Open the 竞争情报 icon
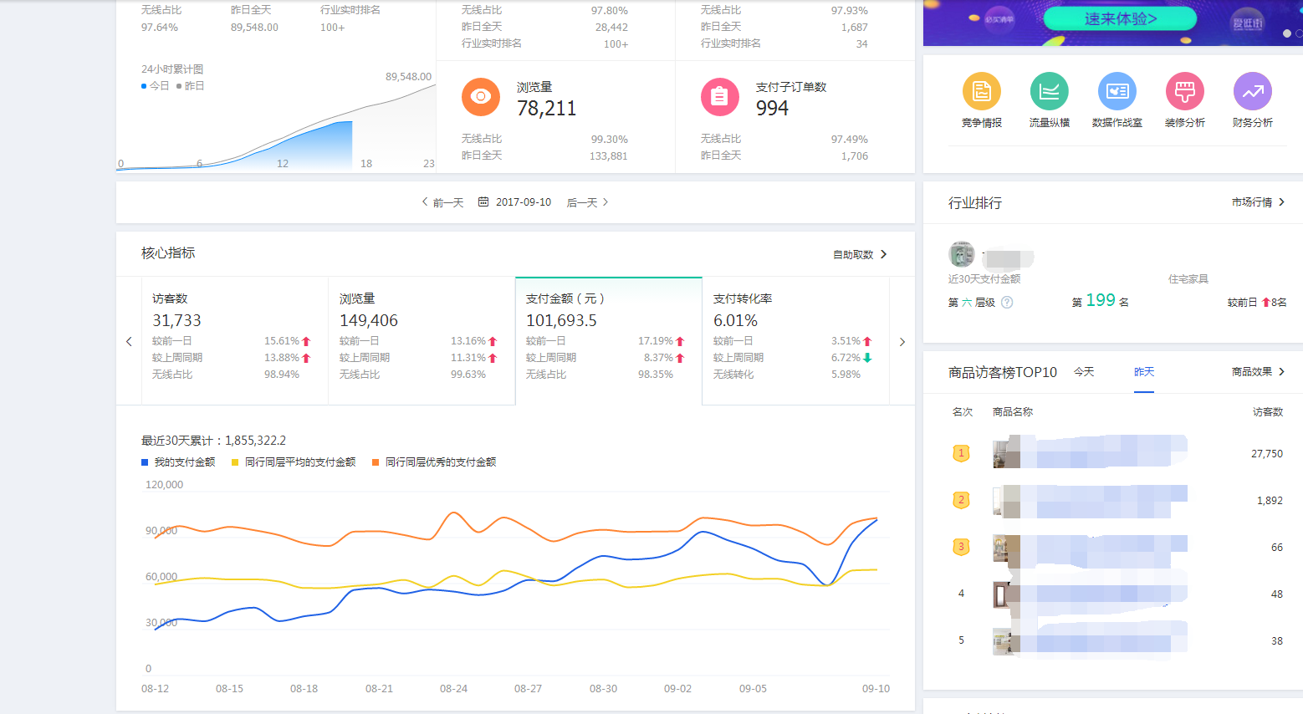The width and height of the screenshot is (1303, 714). pos(981,92)
